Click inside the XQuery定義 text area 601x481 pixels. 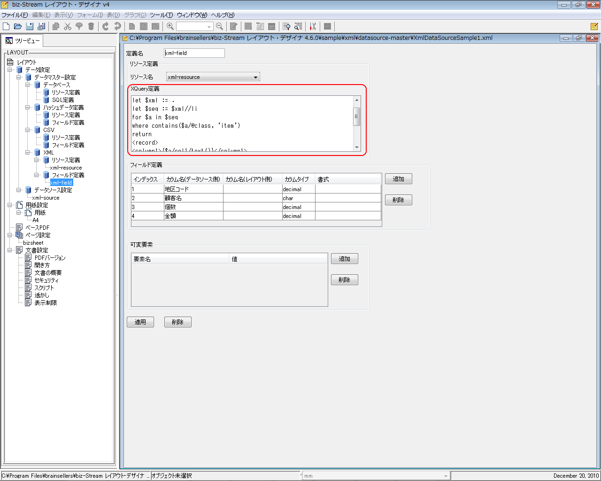[242, 124]
